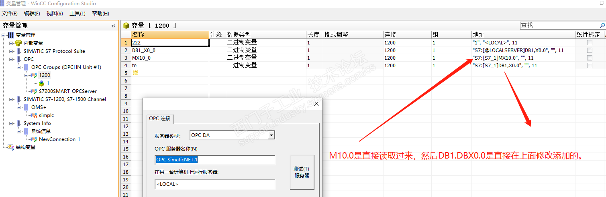Collapse the 系统信息 tree node
Viewport: 606px width, 197px height.
pyautogui.click(x=19, y=131)
